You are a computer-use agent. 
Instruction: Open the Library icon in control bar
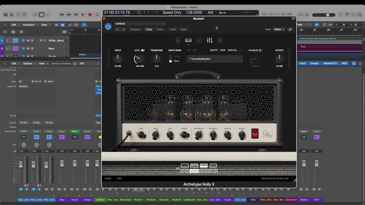[x=5, y=15]
